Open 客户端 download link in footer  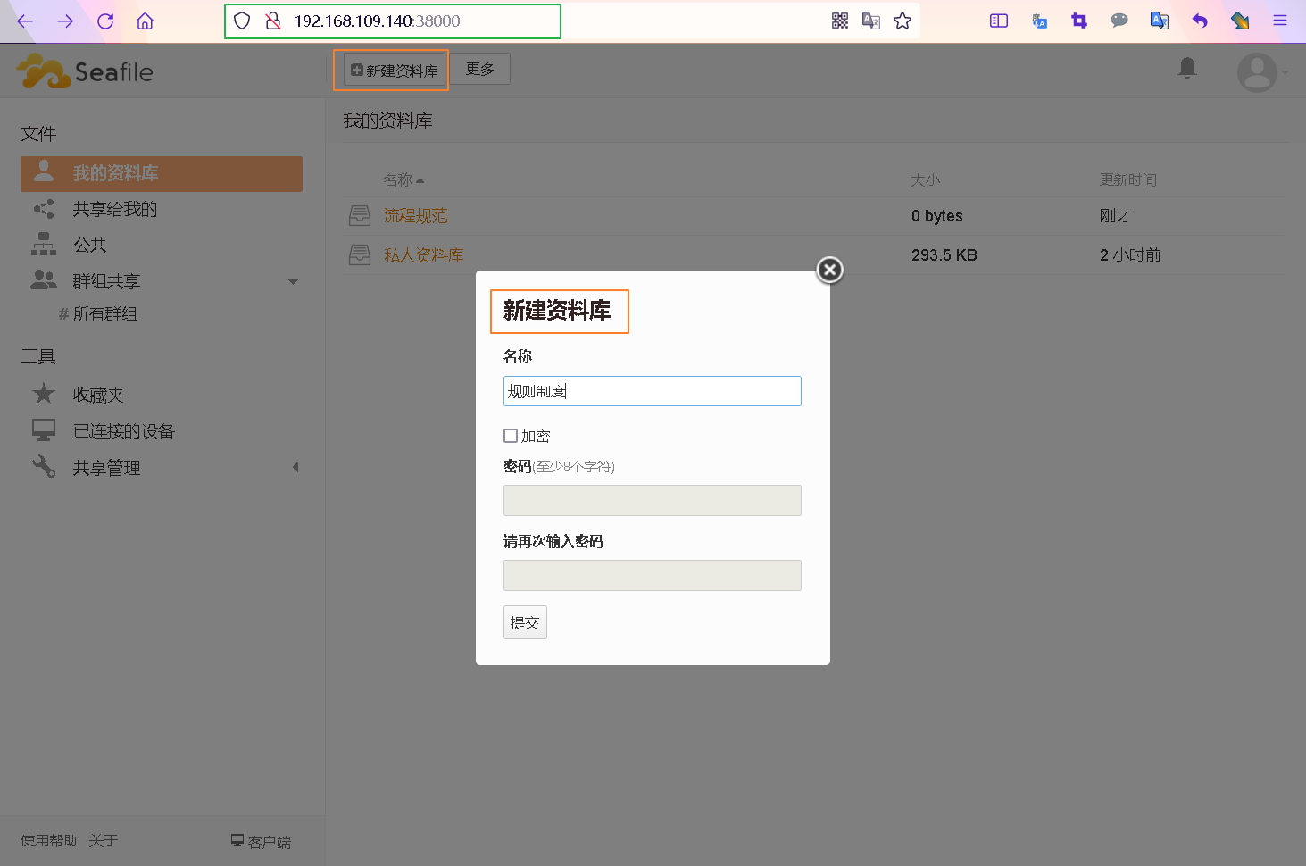[262, 842]
